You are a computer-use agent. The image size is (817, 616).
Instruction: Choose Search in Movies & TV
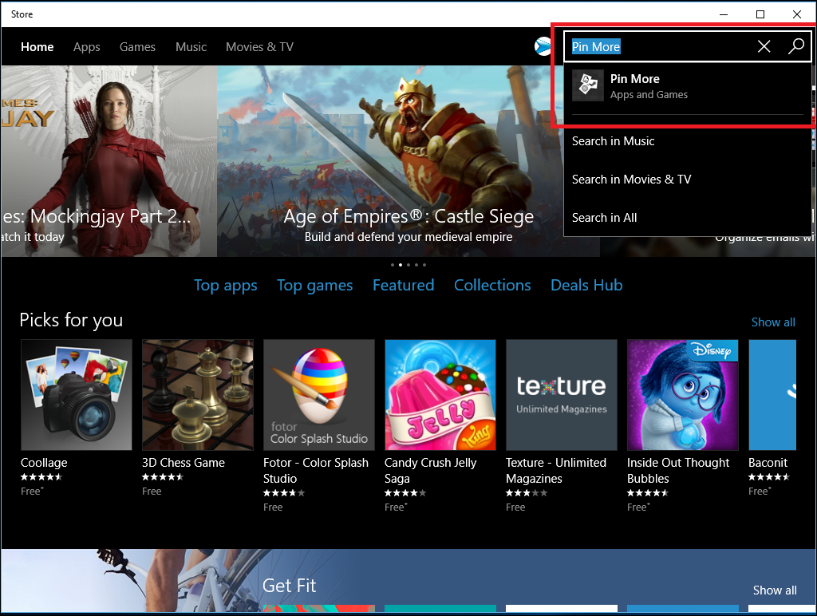(x=632, y=180)
